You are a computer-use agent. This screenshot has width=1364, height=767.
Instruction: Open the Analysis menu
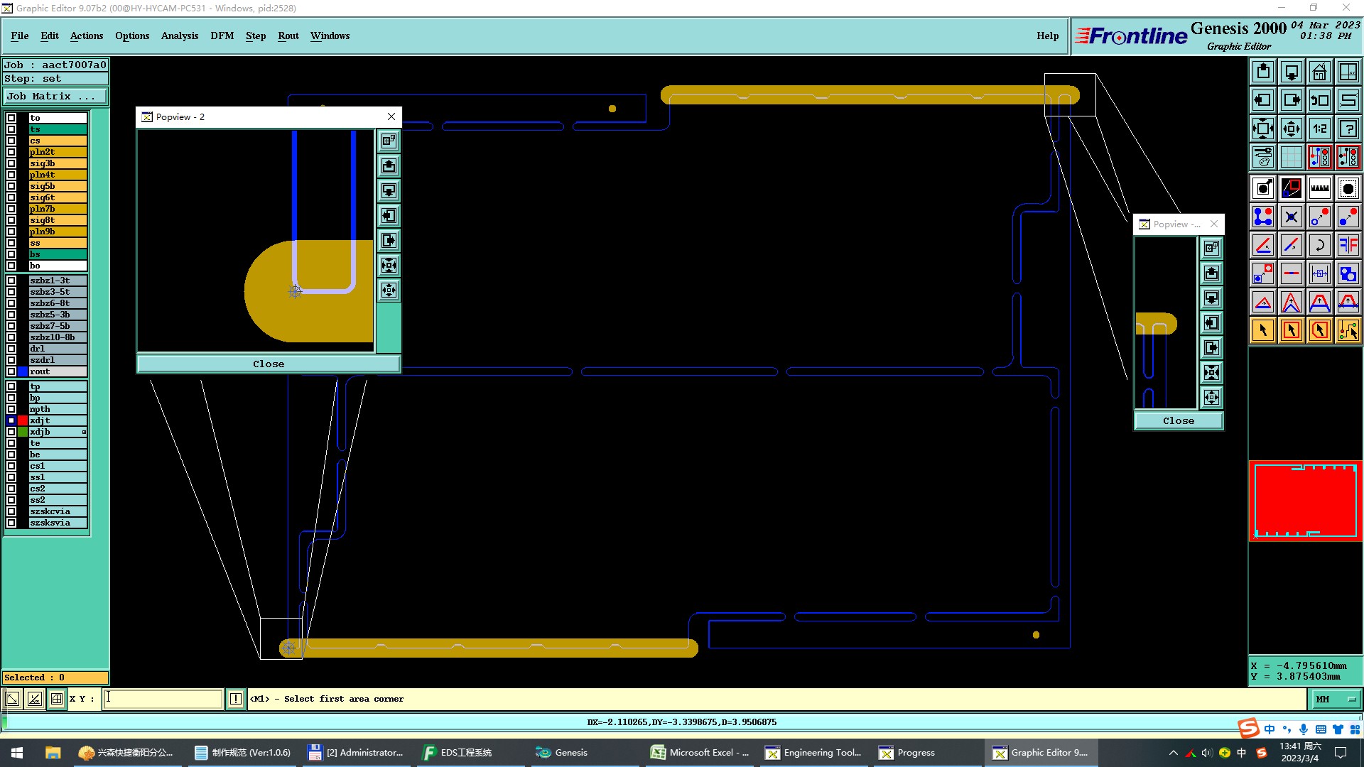pos(179,36)
